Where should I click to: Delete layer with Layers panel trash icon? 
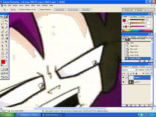tap(149, 106)
